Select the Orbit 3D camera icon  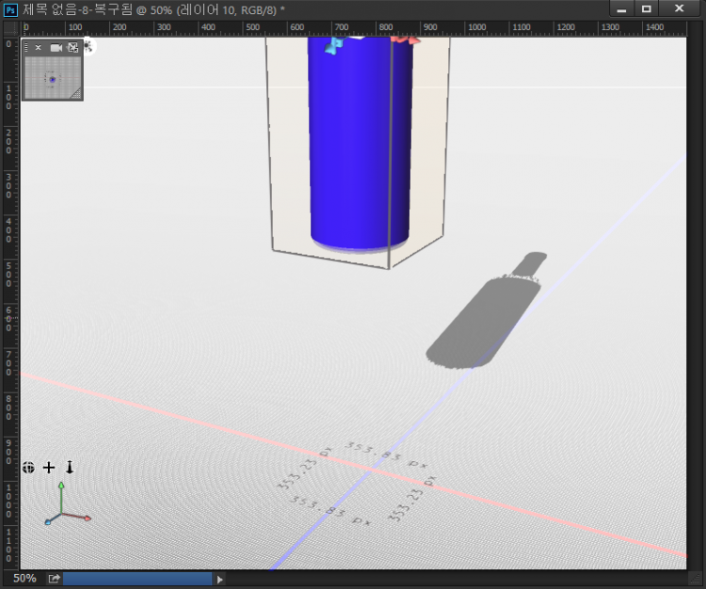(29, 467)
